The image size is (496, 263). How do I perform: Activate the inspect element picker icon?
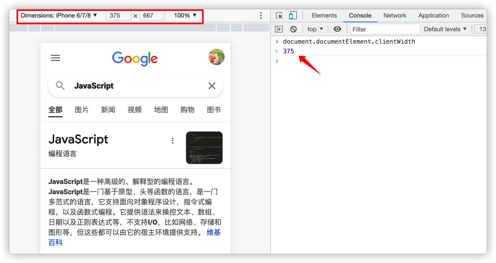point(279,16)
